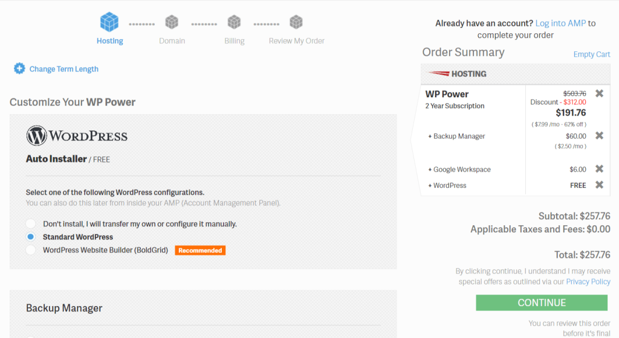Screen dimensions: 619x338
Task: Click the $2.50 /mo note
Action: (x=571, y=146)
